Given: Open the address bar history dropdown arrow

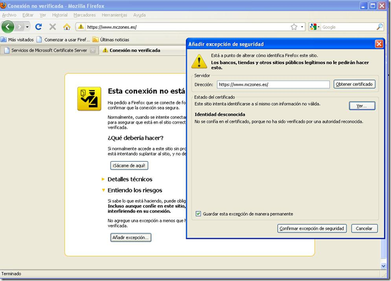Looking at the screenshot, I should tap(302, 27).
